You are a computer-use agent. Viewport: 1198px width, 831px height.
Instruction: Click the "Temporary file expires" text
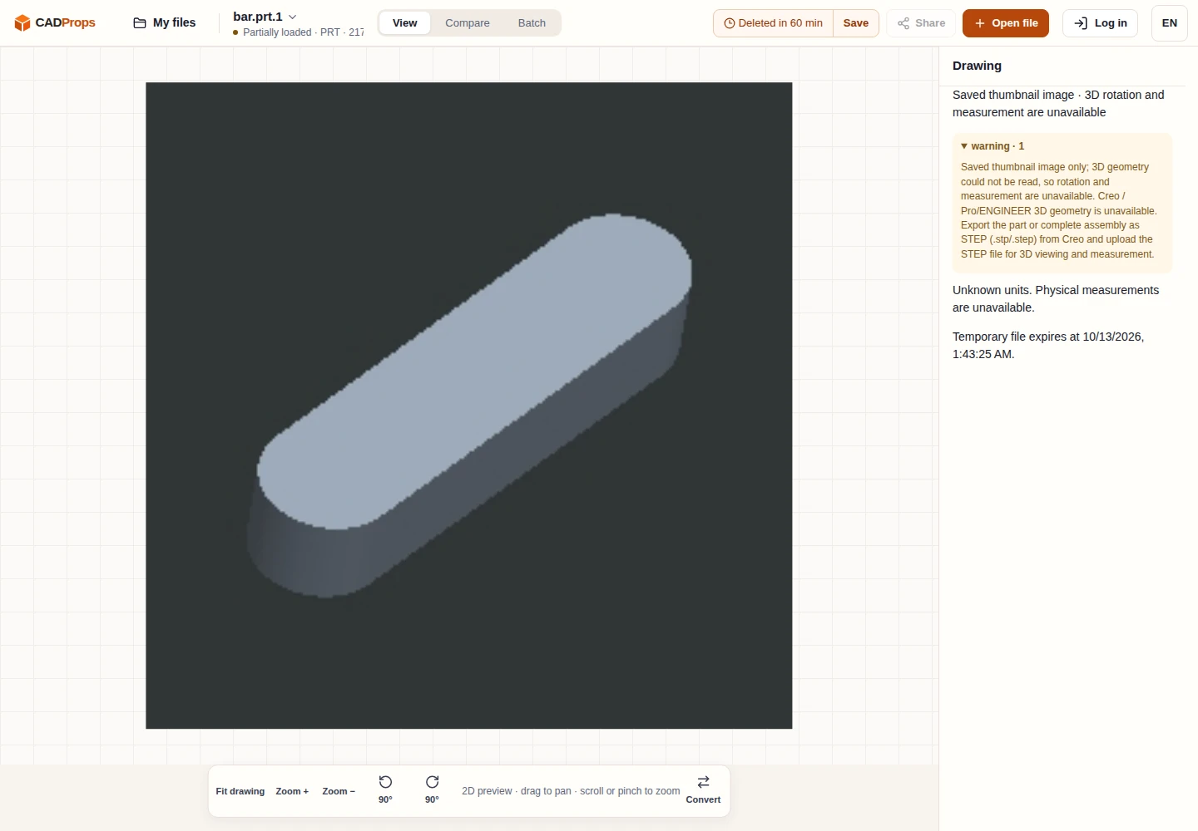pyautogui.click(x=1048, y=346)
